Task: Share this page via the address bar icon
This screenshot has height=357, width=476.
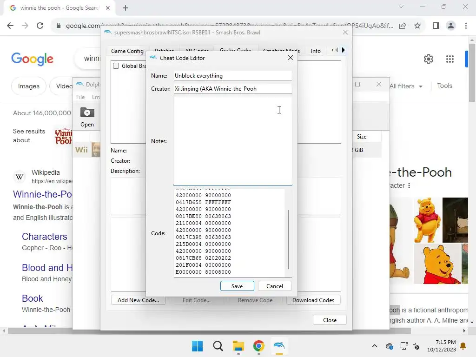Action: click(x=403, y=26)
